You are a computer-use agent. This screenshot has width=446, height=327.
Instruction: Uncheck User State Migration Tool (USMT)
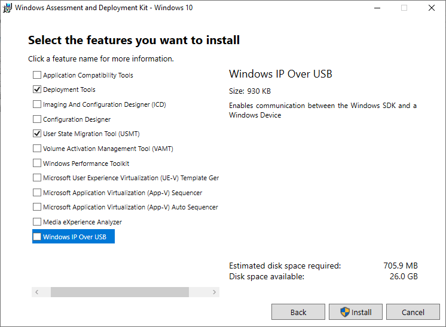(x=37, y=134)
